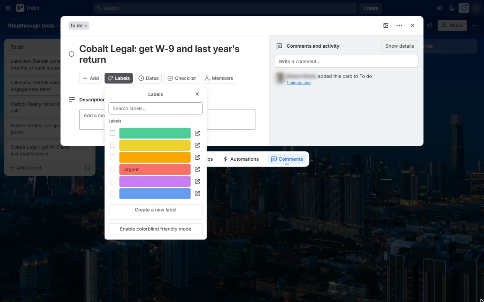Edit the yellow label

[197, 145]
